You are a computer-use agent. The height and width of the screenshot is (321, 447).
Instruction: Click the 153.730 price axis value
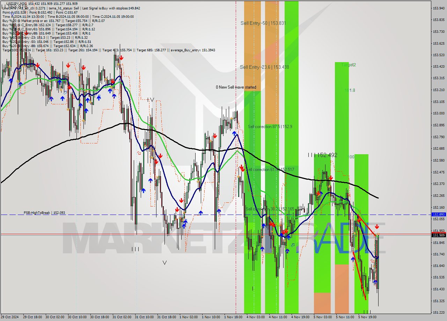(439, 31)
